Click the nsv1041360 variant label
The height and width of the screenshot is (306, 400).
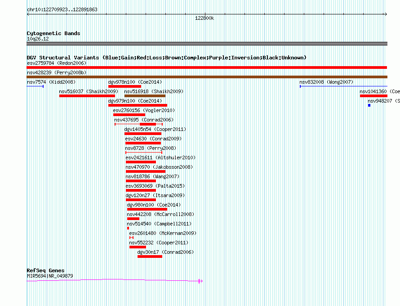click(x=380, y=91)
